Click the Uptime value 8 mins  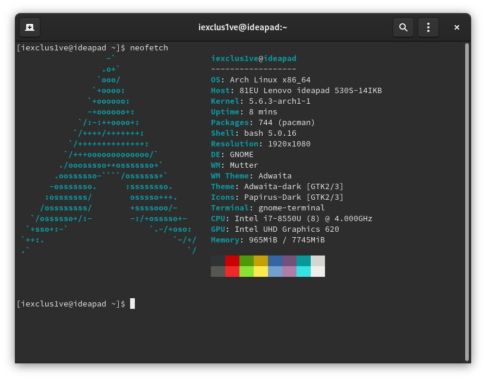[x=263, y=112]
